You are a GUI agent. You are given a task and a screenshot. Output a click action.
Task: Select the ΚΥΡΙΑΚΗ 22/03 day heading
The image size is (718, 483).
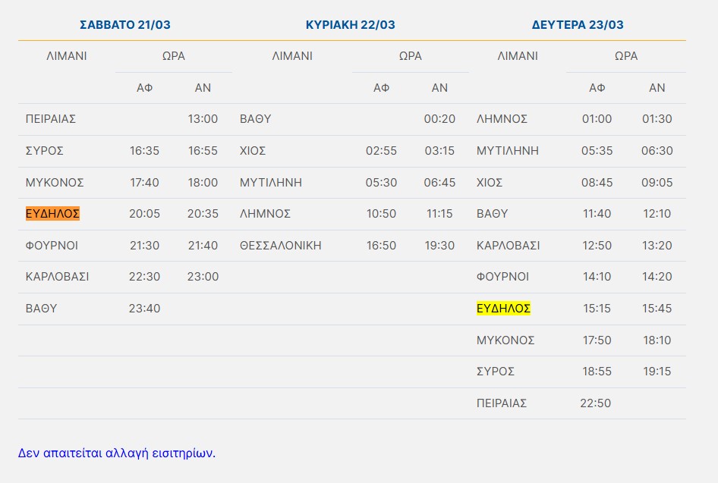pos(350,25)
